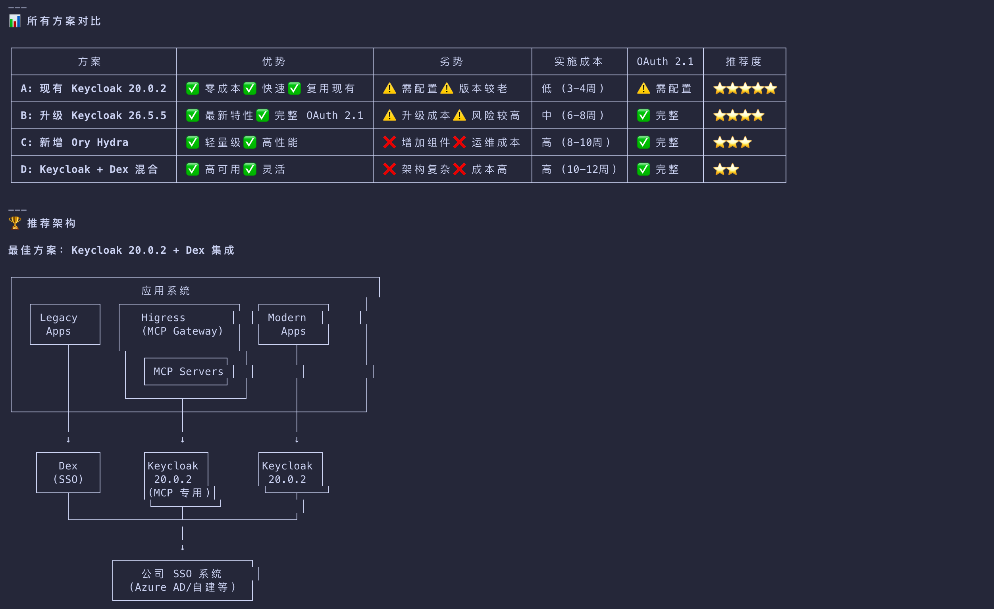Click the down arrow above Keycloak MCP box
The image size is (994, 609).
pos(182,440)
